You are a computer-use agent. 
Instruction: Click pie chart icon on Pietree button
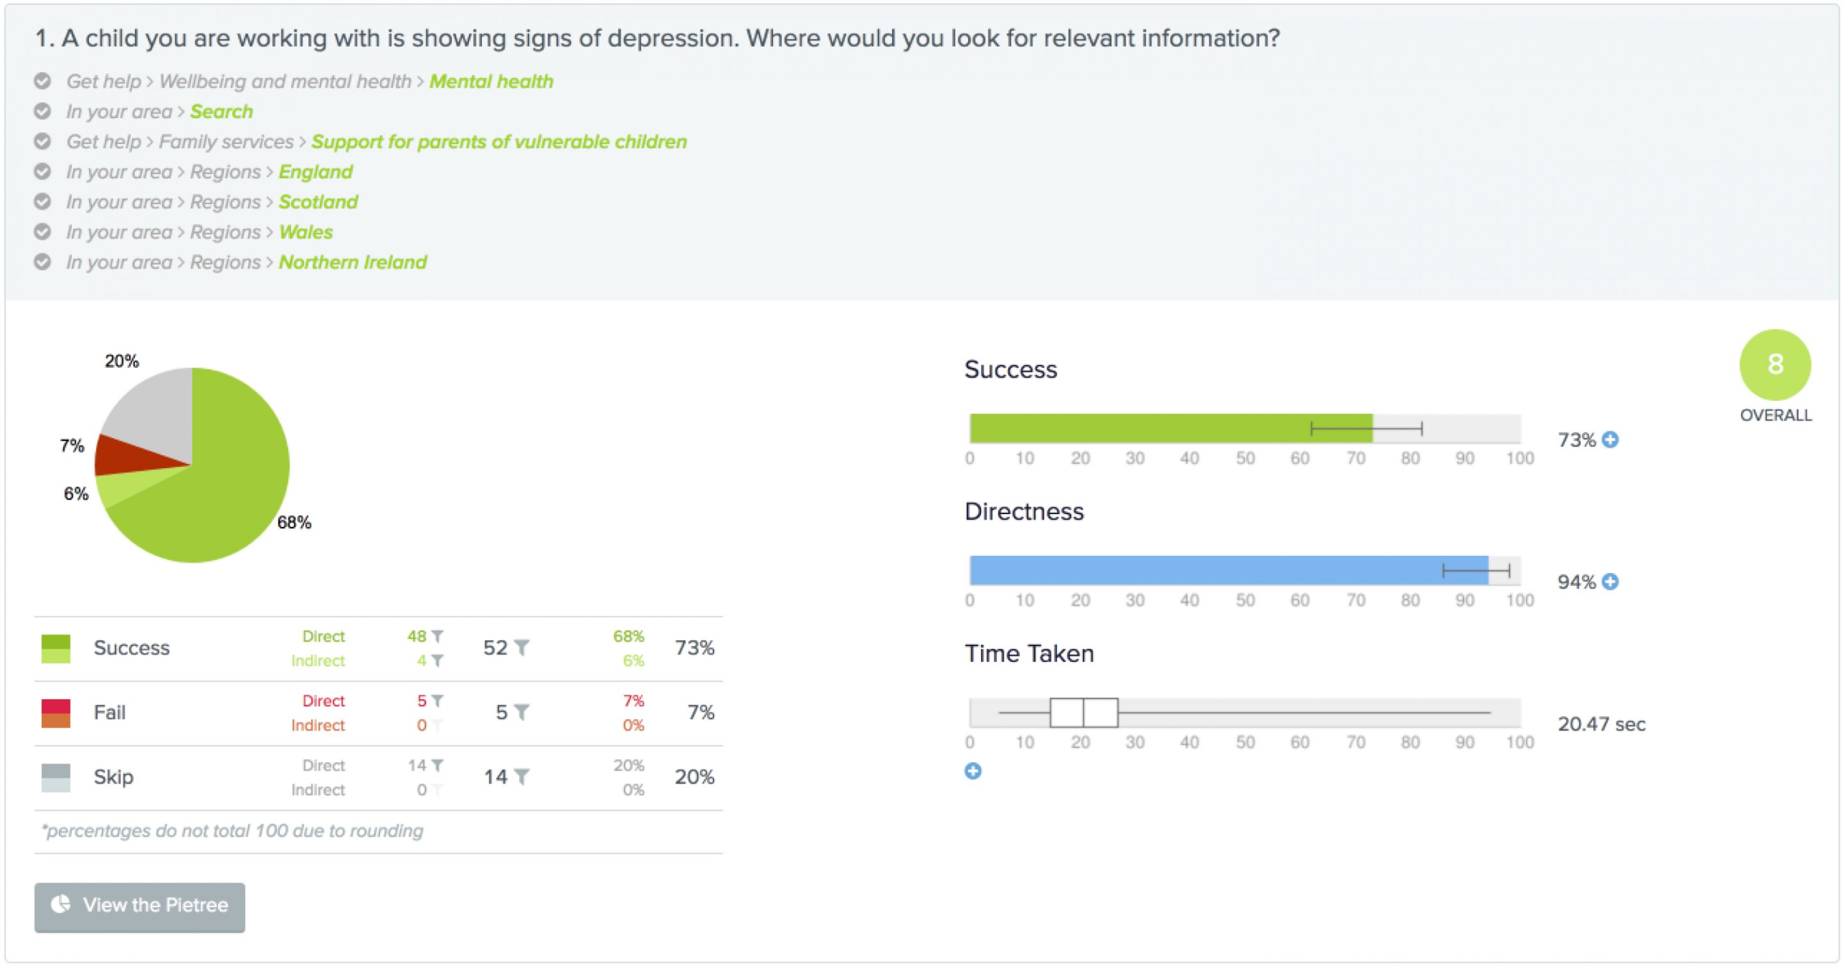(x=61, y=905)
